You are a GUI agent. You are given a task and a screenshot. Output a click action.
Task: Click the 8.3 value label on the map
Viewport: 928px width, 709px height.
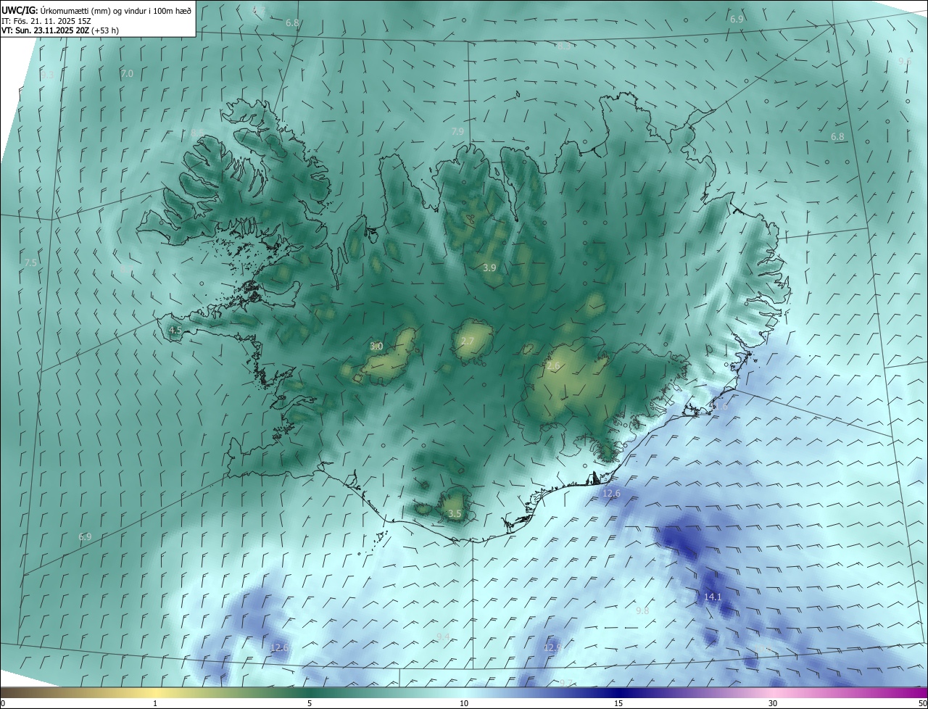564,46
